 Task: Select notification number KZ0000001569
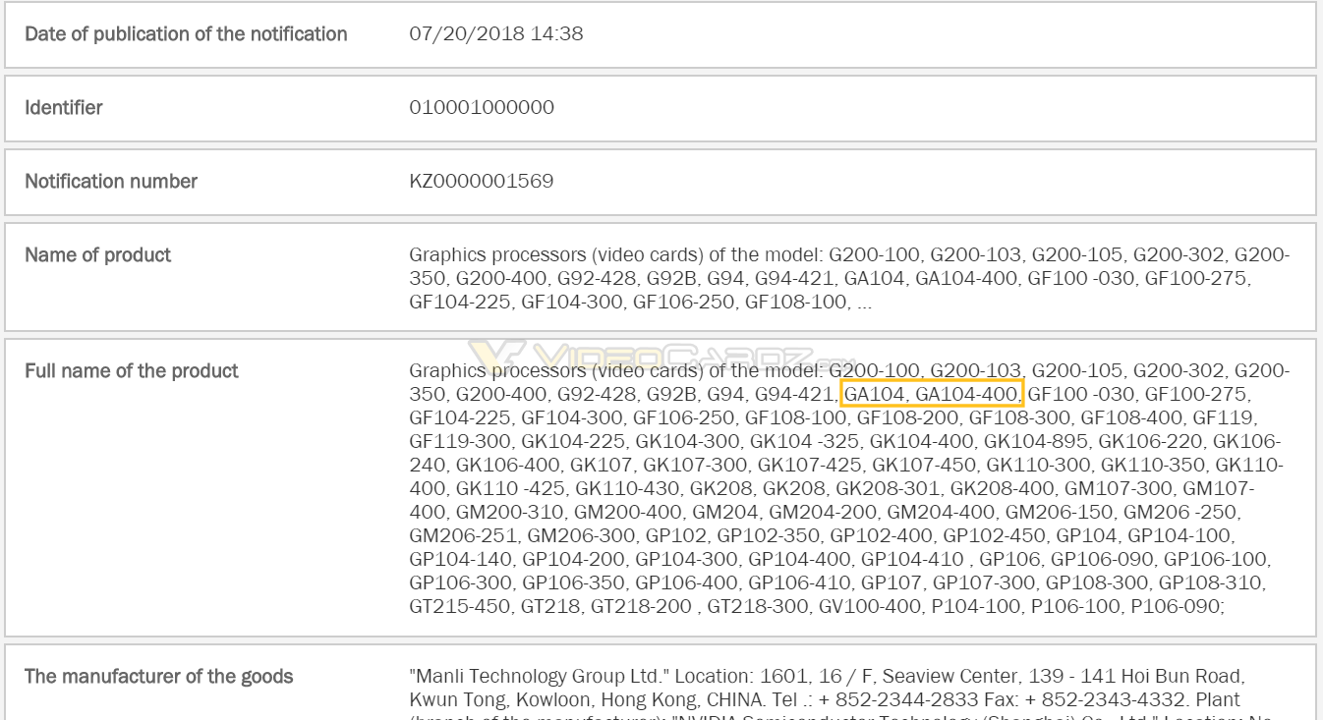click(x=484, y=182)
